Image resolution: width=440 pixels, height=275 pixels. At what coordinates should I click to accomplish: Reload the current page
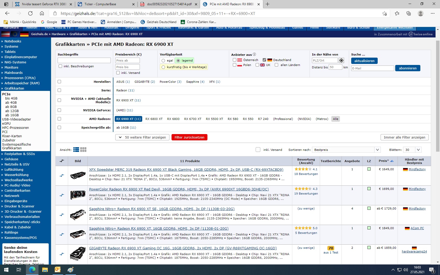30,13
